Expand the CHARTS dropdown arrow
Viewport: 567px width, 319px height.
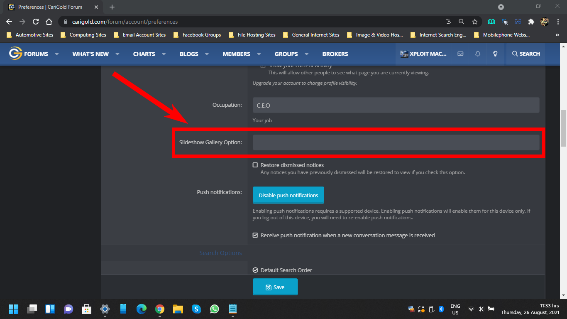coord(164,54)
